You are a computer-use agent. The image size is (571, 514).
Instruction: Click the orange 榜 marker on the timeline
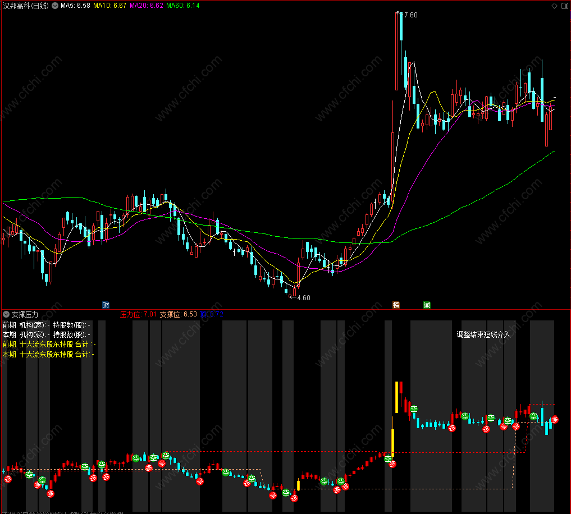pos(396,305)
